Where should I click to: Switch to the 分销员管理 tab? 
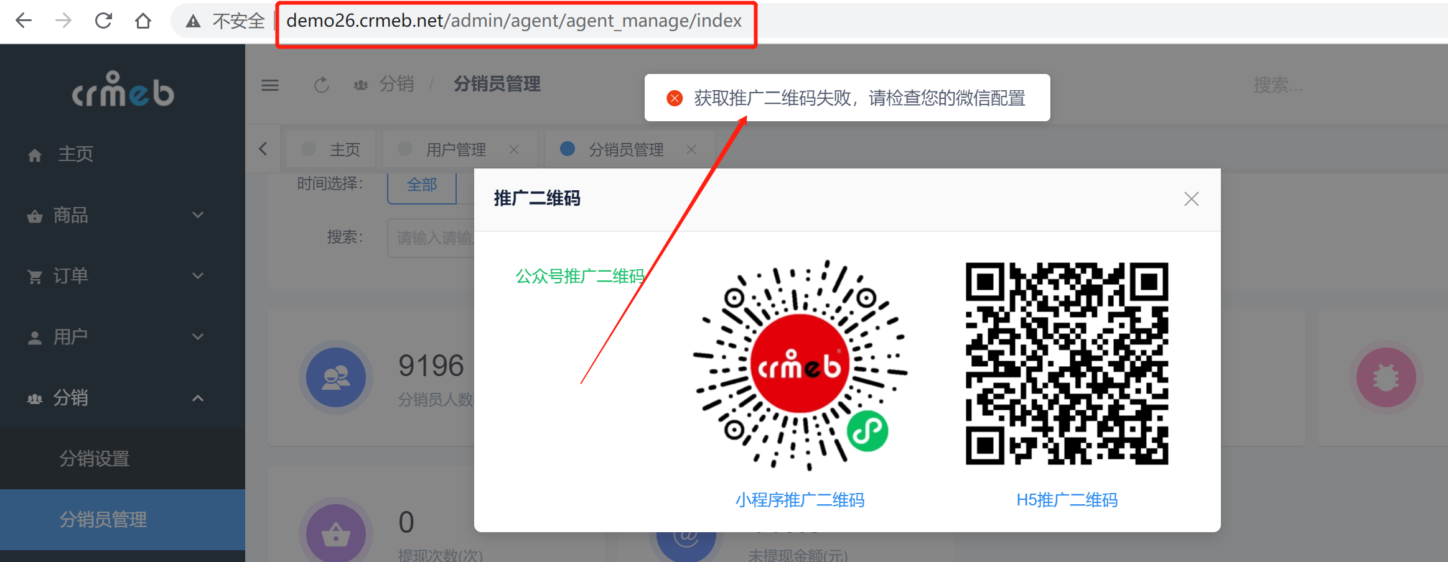pos(630,149)
